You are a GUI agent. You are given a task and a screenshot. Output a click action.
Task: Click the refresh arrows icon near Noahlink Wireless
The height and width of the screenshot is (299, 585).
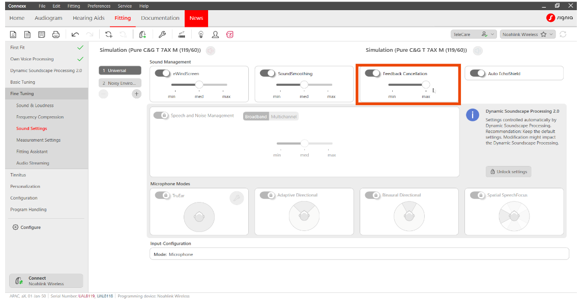point(563,34)
